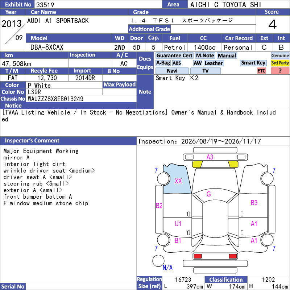Click the 1400cc engine value
Screen dimensions: 290x290
click(x=205, y=47)
